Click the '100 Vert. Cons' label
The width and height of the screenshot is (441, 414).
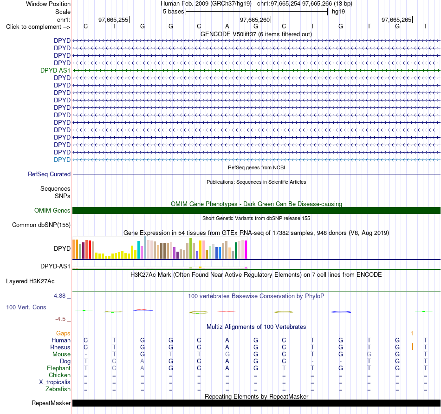point(26,307)
